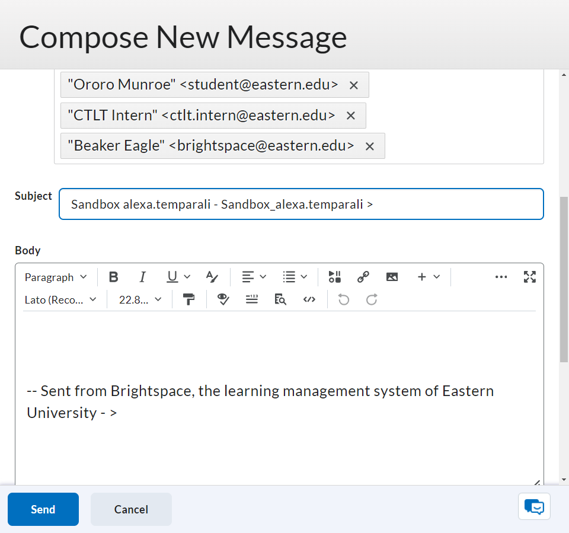Click the CTLT Intern recipient chip
Image resolution: width=569 pixels, height=533 pixels.
coord(213,116)
